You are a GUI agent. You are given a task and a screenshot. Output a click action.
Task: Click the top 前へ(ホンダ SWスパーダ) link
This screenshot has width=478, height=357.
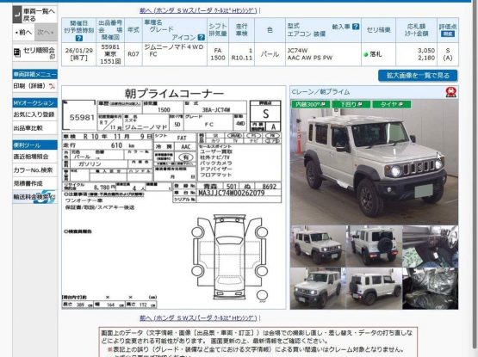tap(199, 10)
